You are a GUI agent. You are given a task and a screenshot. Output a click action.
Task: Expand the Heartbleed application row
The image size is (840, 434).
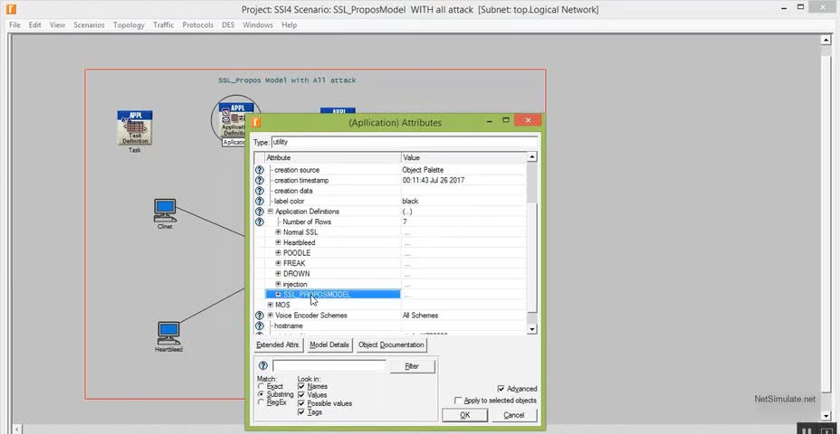tap(278, 242)
